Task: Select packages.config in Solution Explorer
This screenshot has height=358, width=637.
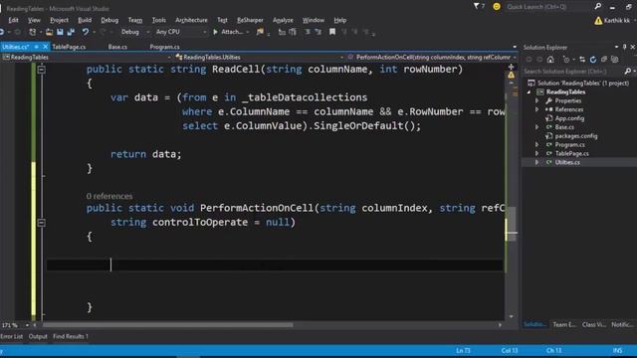Action: click(x=575, y=136)
